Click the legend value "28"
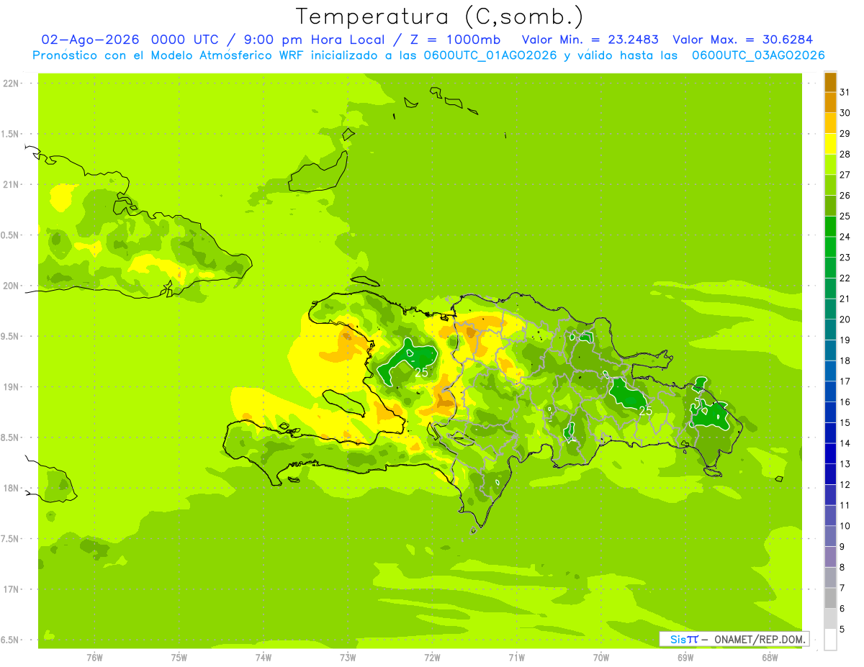Screen dimensions: 864x667 pyautogui.click(x=845, y=155)
